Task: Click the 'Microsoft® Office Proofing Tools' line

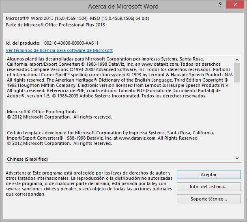Action: click(42, 112)
